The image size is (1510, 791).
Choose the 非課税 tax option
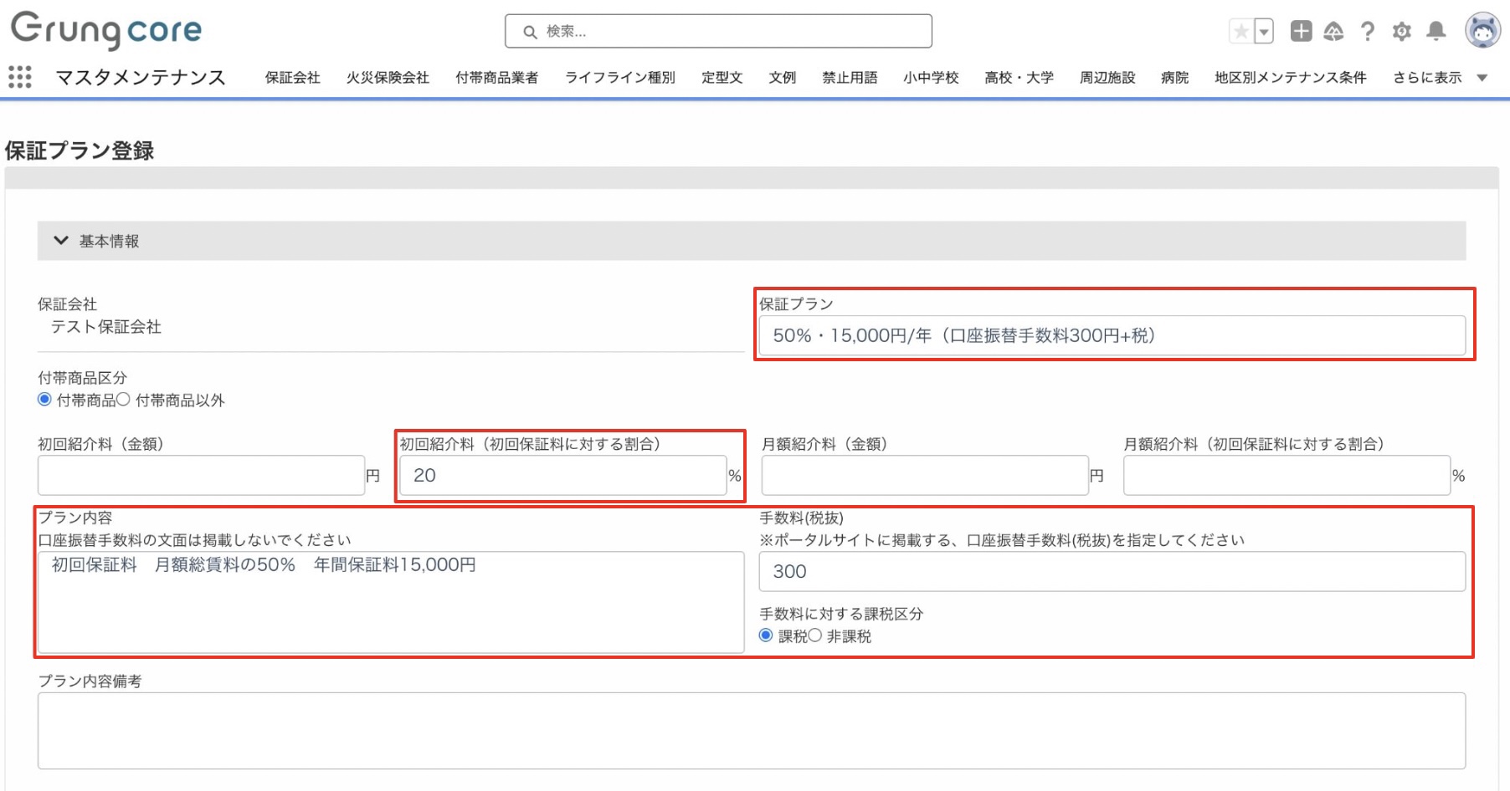click(814, 635)
